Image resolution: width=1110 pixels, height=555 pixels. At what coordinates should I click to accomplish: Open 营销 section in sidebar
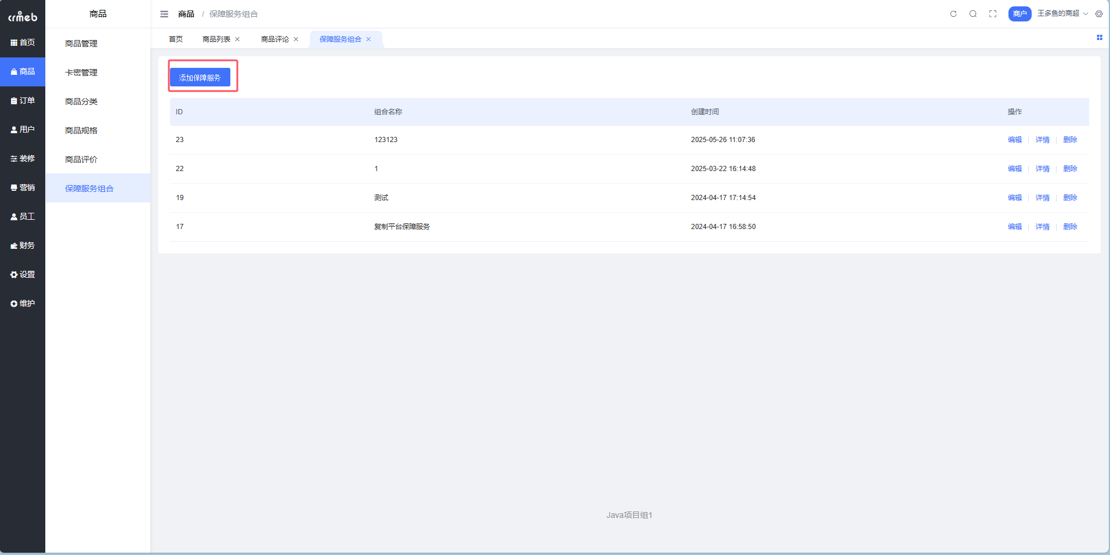(23, 187)
